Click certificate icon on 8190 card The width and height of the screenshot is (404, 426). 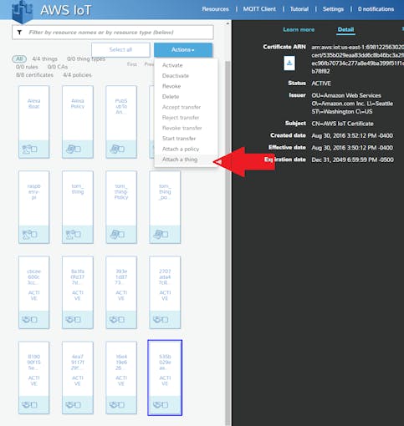(26, 404)
